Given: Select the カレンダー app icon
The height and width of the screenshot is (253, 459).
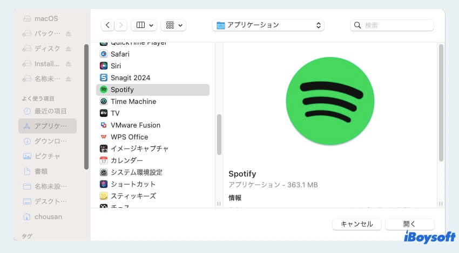Looking at the screenshot, I should pos(104,160).
